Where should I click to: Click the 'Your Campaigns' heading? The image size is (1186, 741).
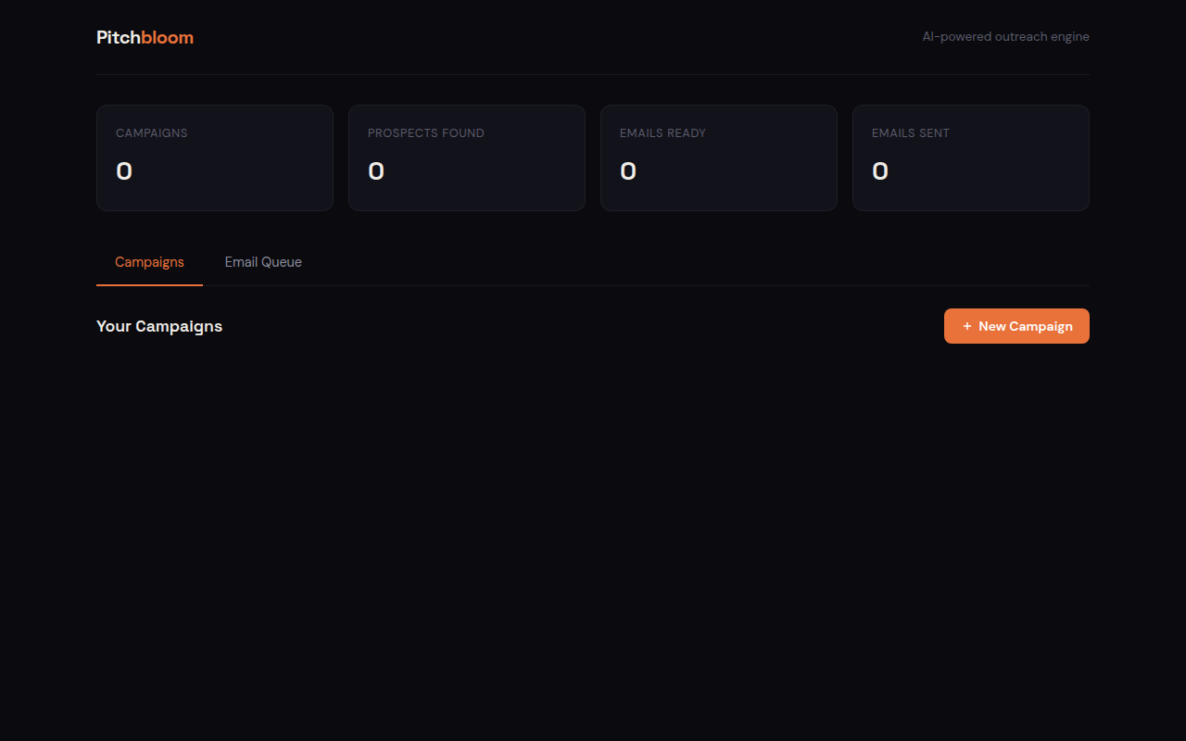[159, 326]
